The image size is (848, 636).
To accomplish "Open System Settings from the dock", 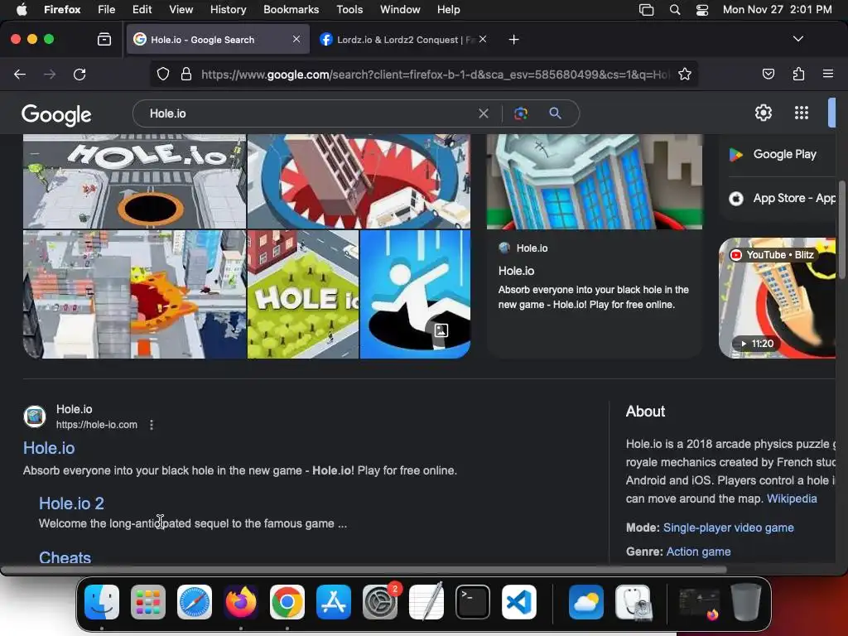I will [380, 602].
